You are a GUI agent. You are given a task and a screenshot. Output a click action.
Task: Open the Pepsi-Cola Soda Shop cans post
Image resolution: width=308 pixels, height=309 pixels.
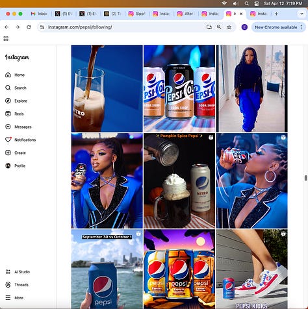[179, 88]
